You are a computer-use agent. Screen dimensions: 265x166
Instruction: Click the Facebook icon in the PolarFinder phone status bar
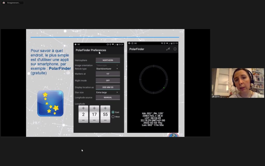129,43
